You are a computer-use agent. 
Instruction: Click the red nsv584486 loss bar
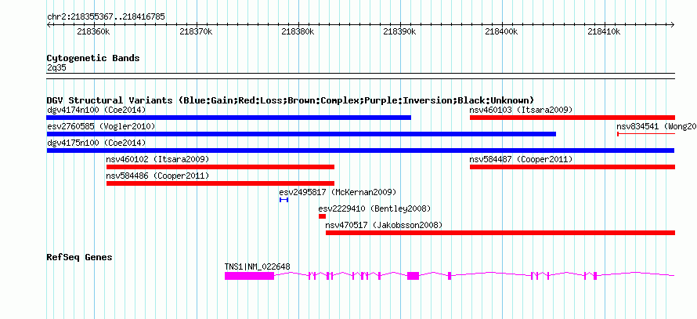coord(221,183)
